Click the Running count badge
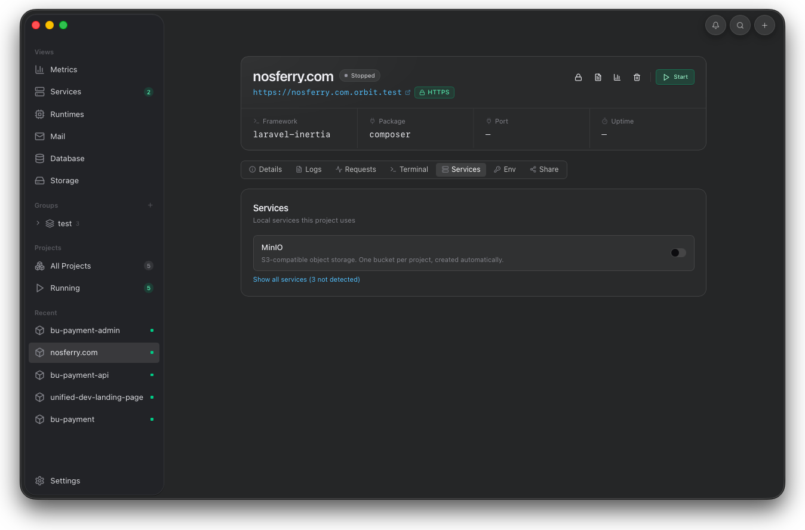Screen dimensions: 805x530 (x=149, y=288)
